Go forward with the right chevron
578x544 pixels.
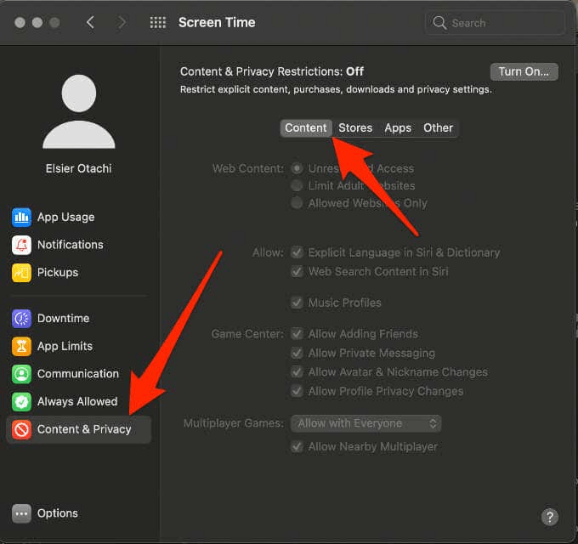pos(122,22)
